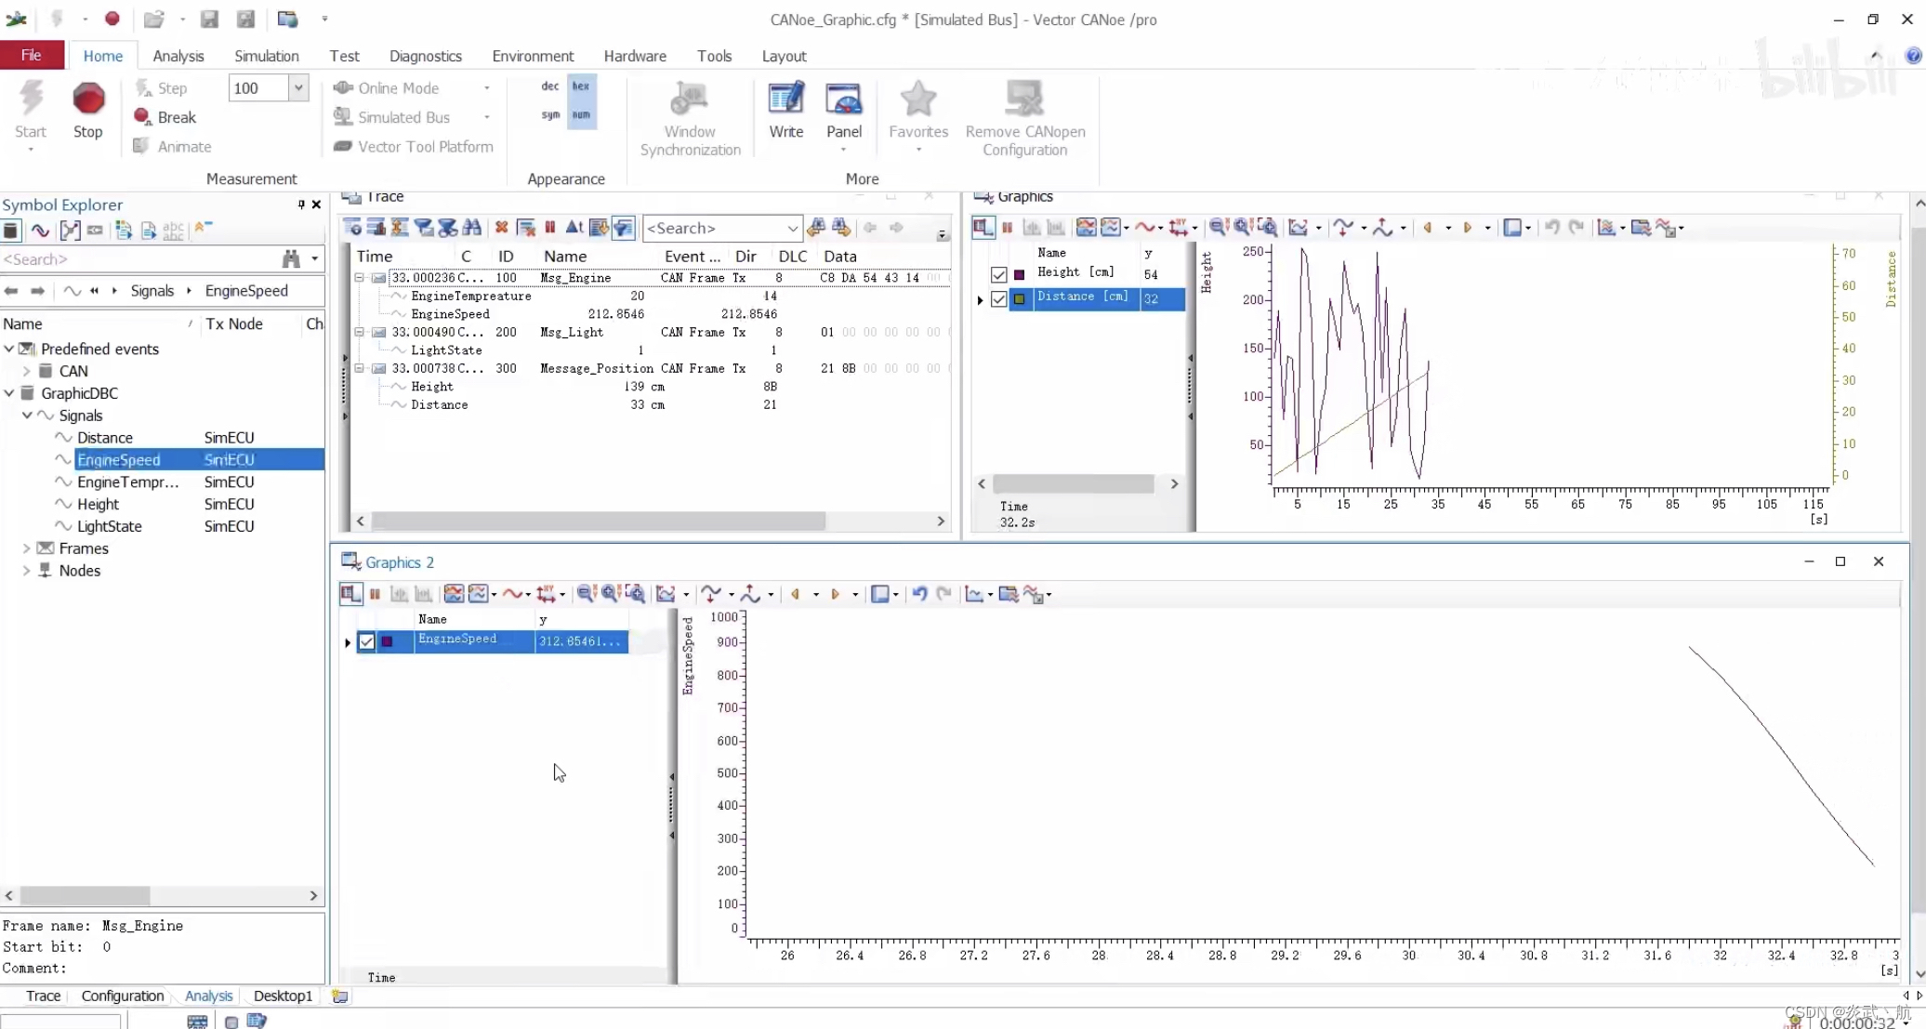This screenshot has height=1029, width=1926.
Task: Open the 100 step value dropdown
Action: (x=298, y=88)
